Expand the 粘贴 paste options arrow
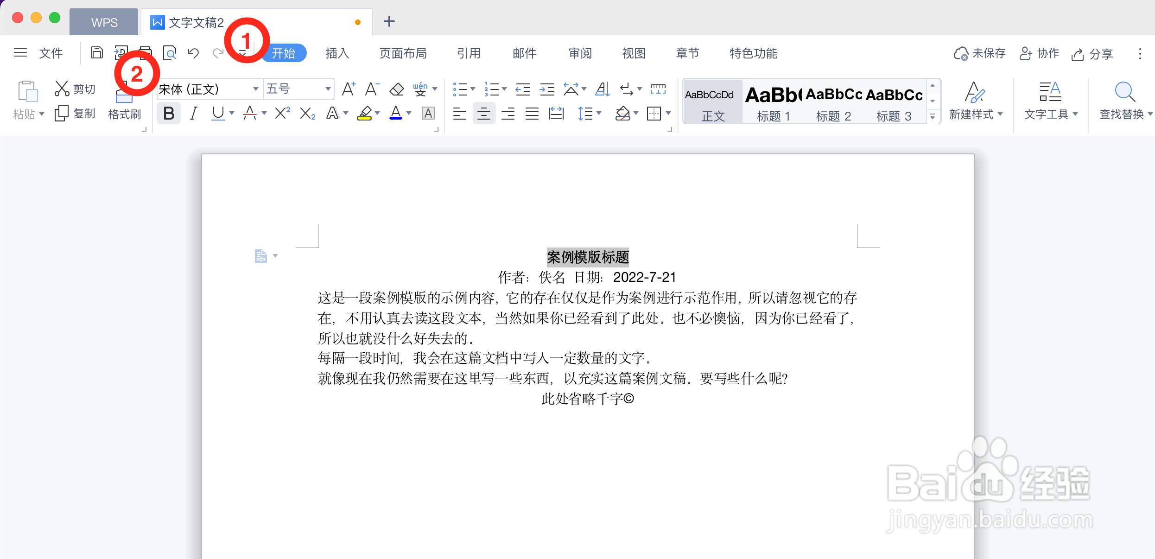This screenshot has width=1155, height=559. 42,114
